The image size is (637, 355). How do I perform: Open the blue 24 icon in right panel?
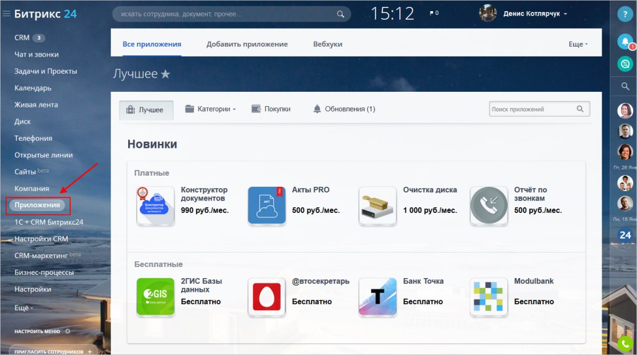pyautogui.click(x=625, y=235)
